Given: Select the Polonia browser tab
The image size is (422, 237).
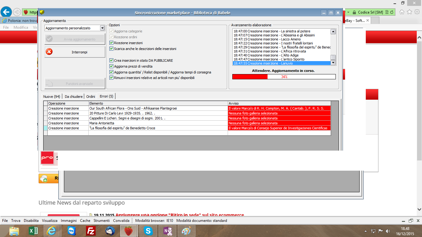Looking at the screenshot, I should [19, 20].
